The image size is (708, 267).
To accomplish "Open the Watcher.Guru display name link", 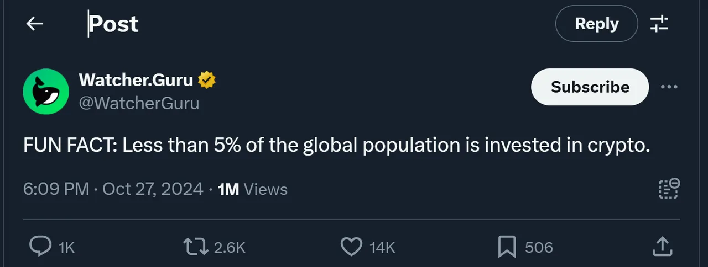I will (x=136, y=80).
